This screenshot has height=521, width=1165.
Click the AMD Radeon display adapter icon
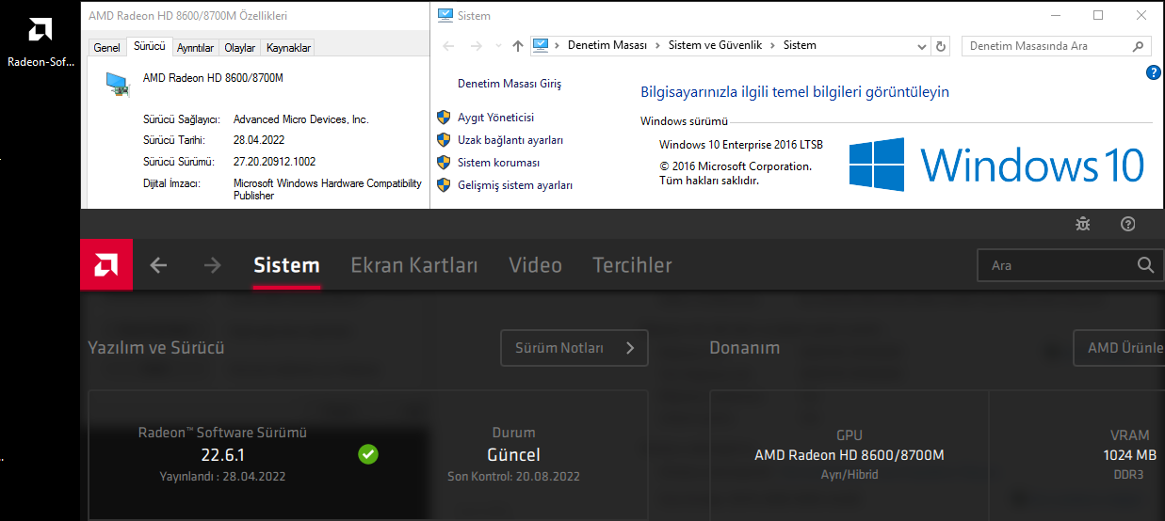[x=117, y=85]
